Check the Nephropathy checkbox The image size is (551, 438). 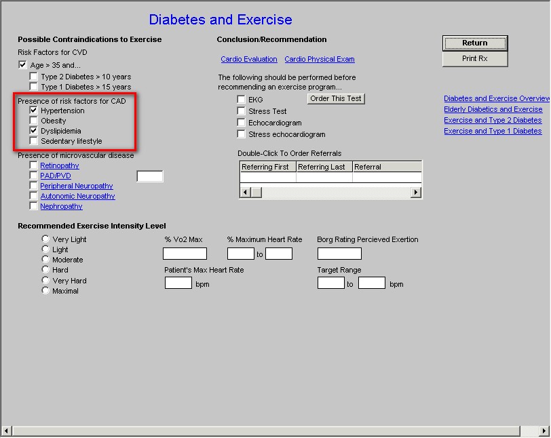33,206
